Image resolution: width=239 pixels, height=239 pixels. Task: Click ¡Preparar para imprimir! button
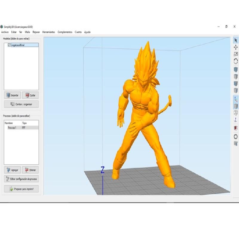coord(21,189)
